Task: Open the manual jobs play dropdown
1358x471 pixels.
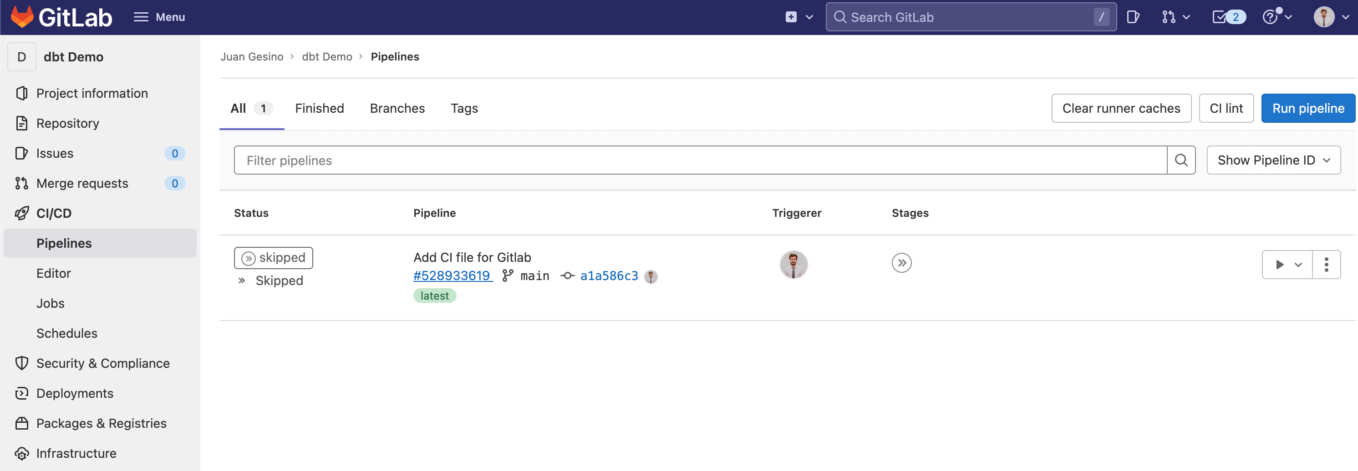Action: click(x=1287, y=265)
